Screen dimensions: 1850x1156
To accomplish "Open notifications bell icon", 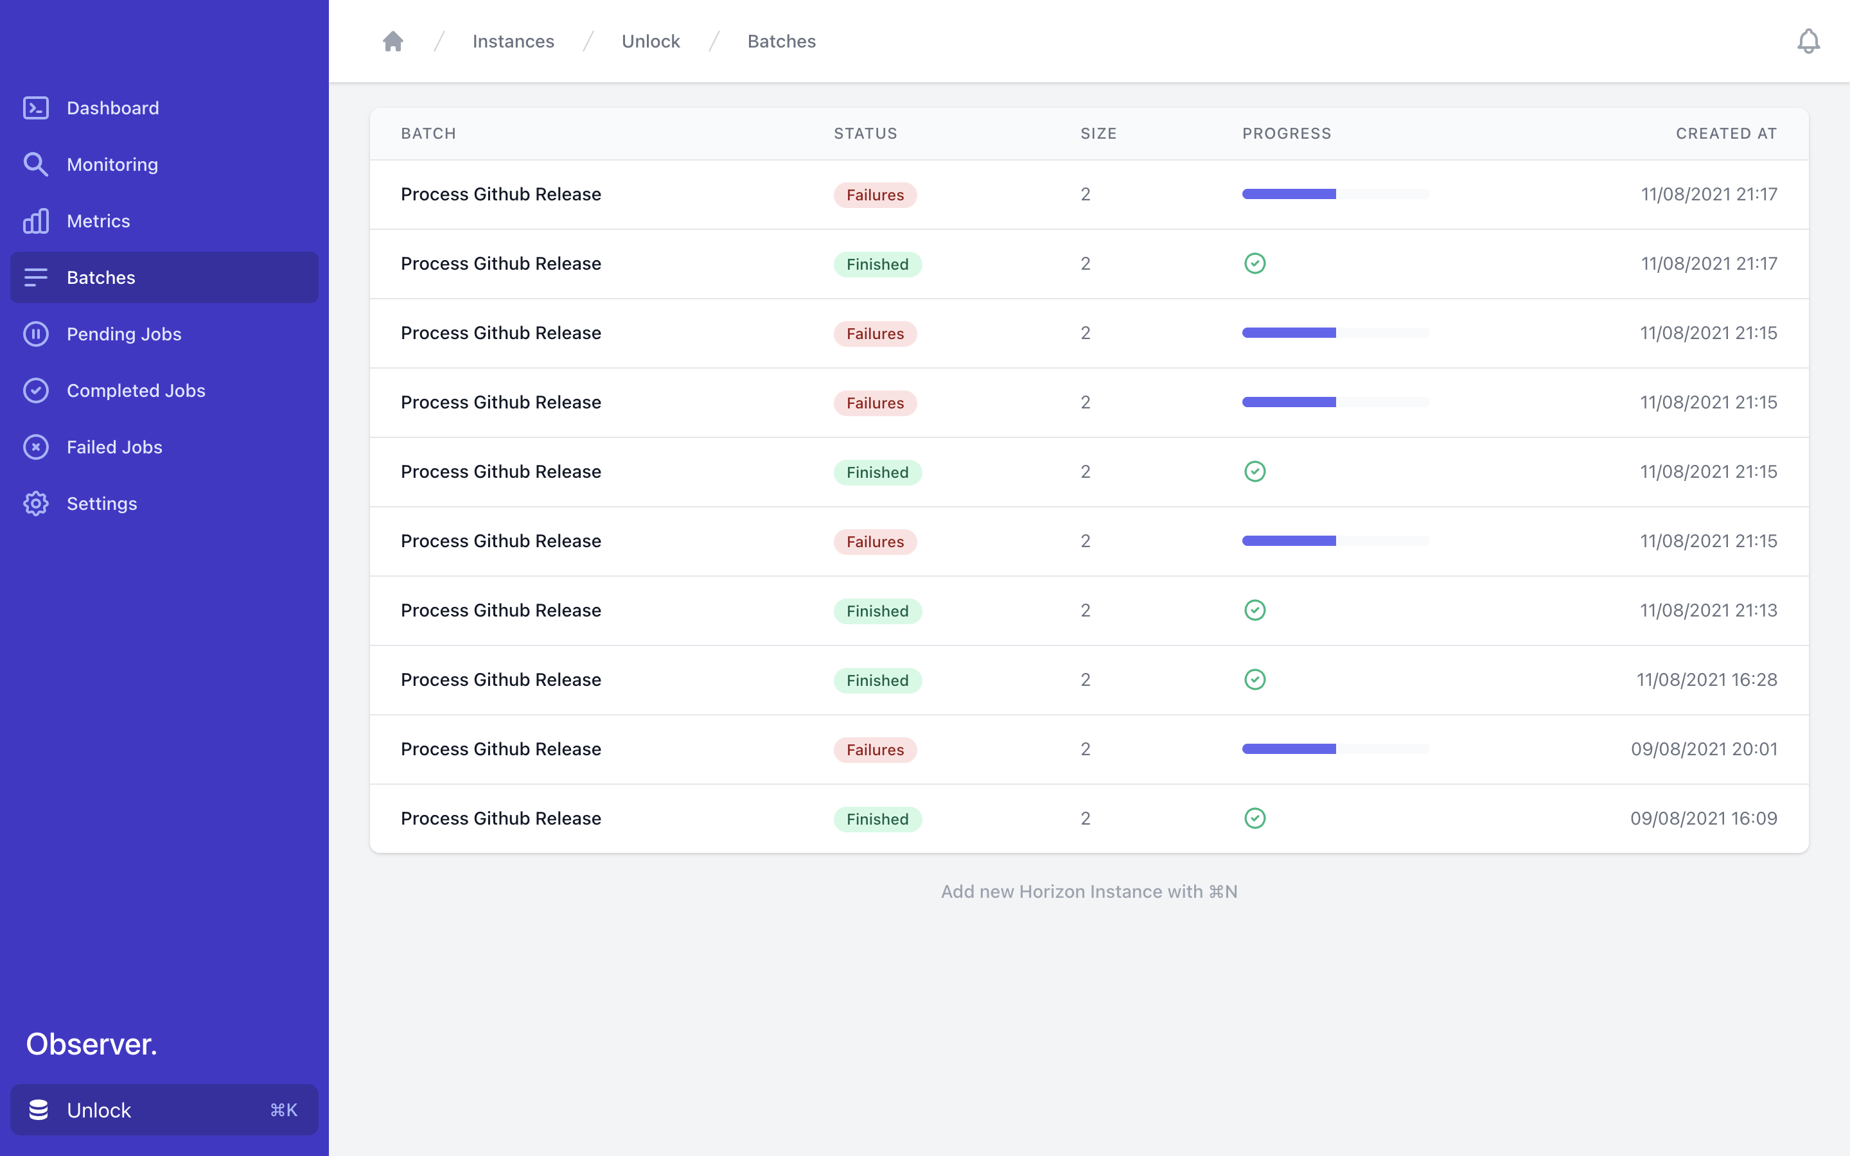I will click(1808, 41).
